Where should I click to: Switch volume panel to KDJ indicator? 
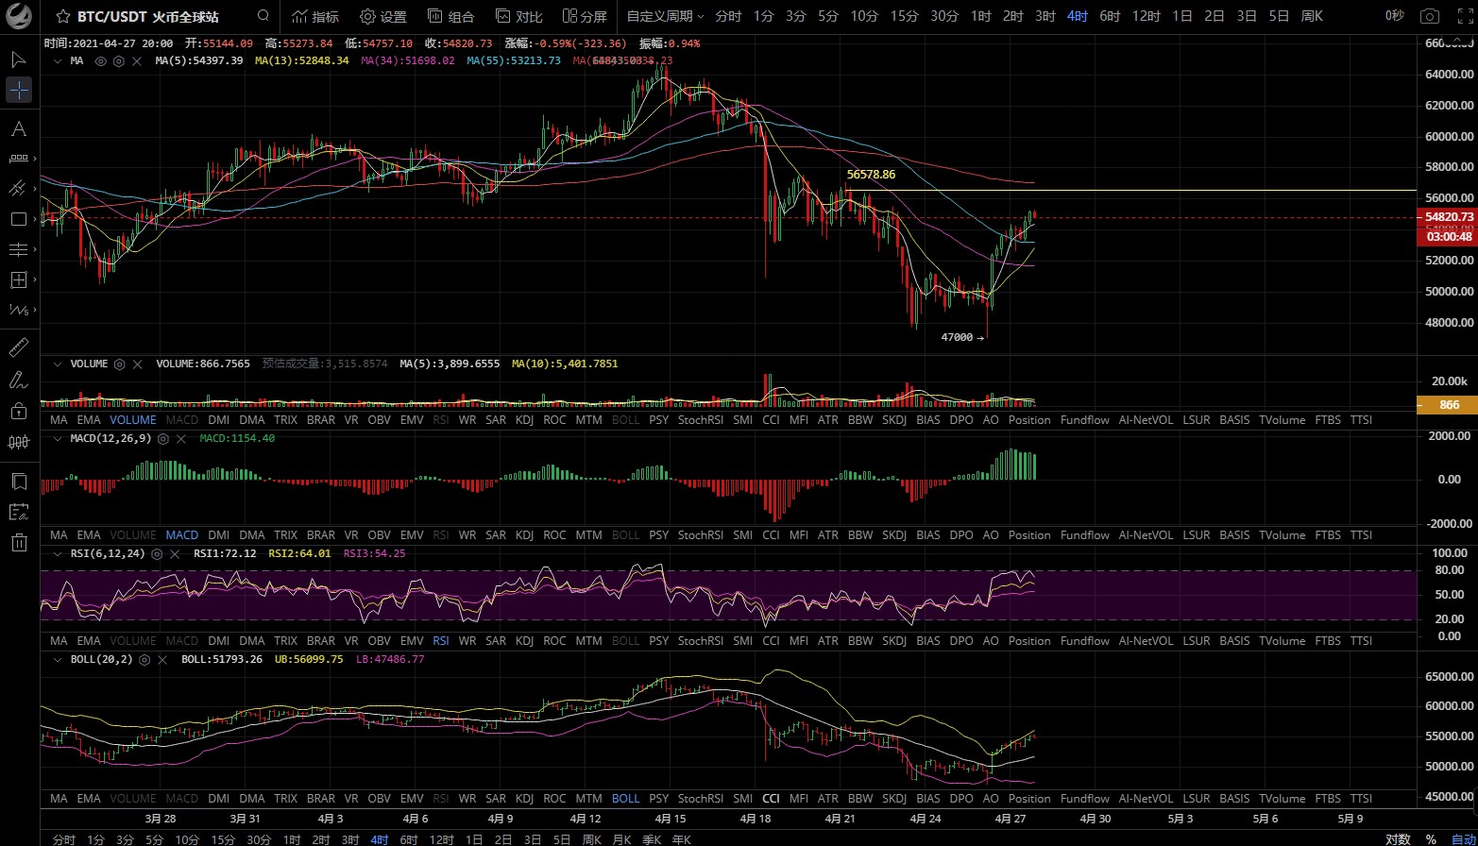coord(524,419)
